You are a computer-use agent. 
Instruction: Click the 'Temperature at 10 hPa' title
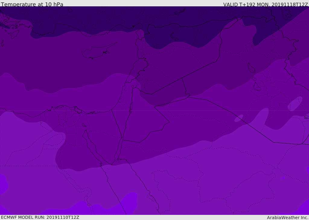[x=32, y=4]
